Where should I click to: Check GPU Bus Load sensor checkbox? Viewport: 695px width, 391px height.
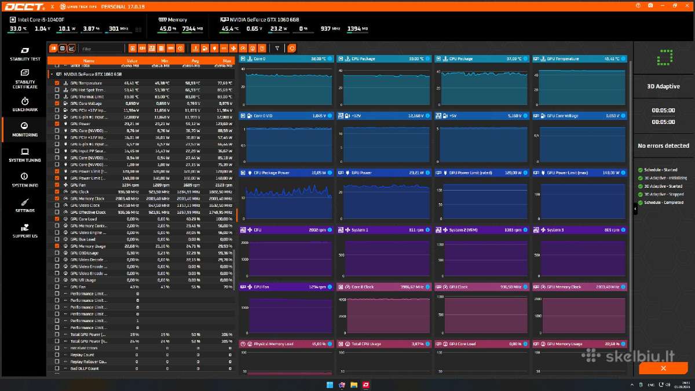coord(57,239)
